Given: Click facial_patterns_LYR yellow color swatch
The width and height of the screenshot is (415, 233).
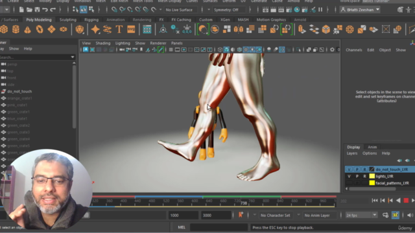Looking at the screenshot, I should tap(372, 183).
